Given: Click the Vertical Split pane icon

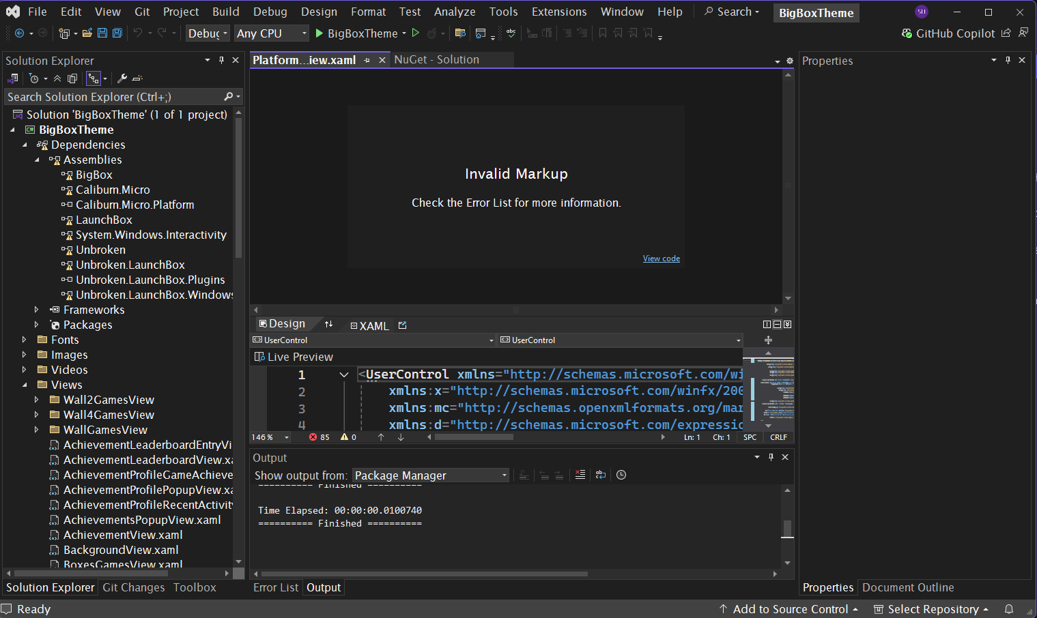Looking at the screenshot, I should (767, 325).
